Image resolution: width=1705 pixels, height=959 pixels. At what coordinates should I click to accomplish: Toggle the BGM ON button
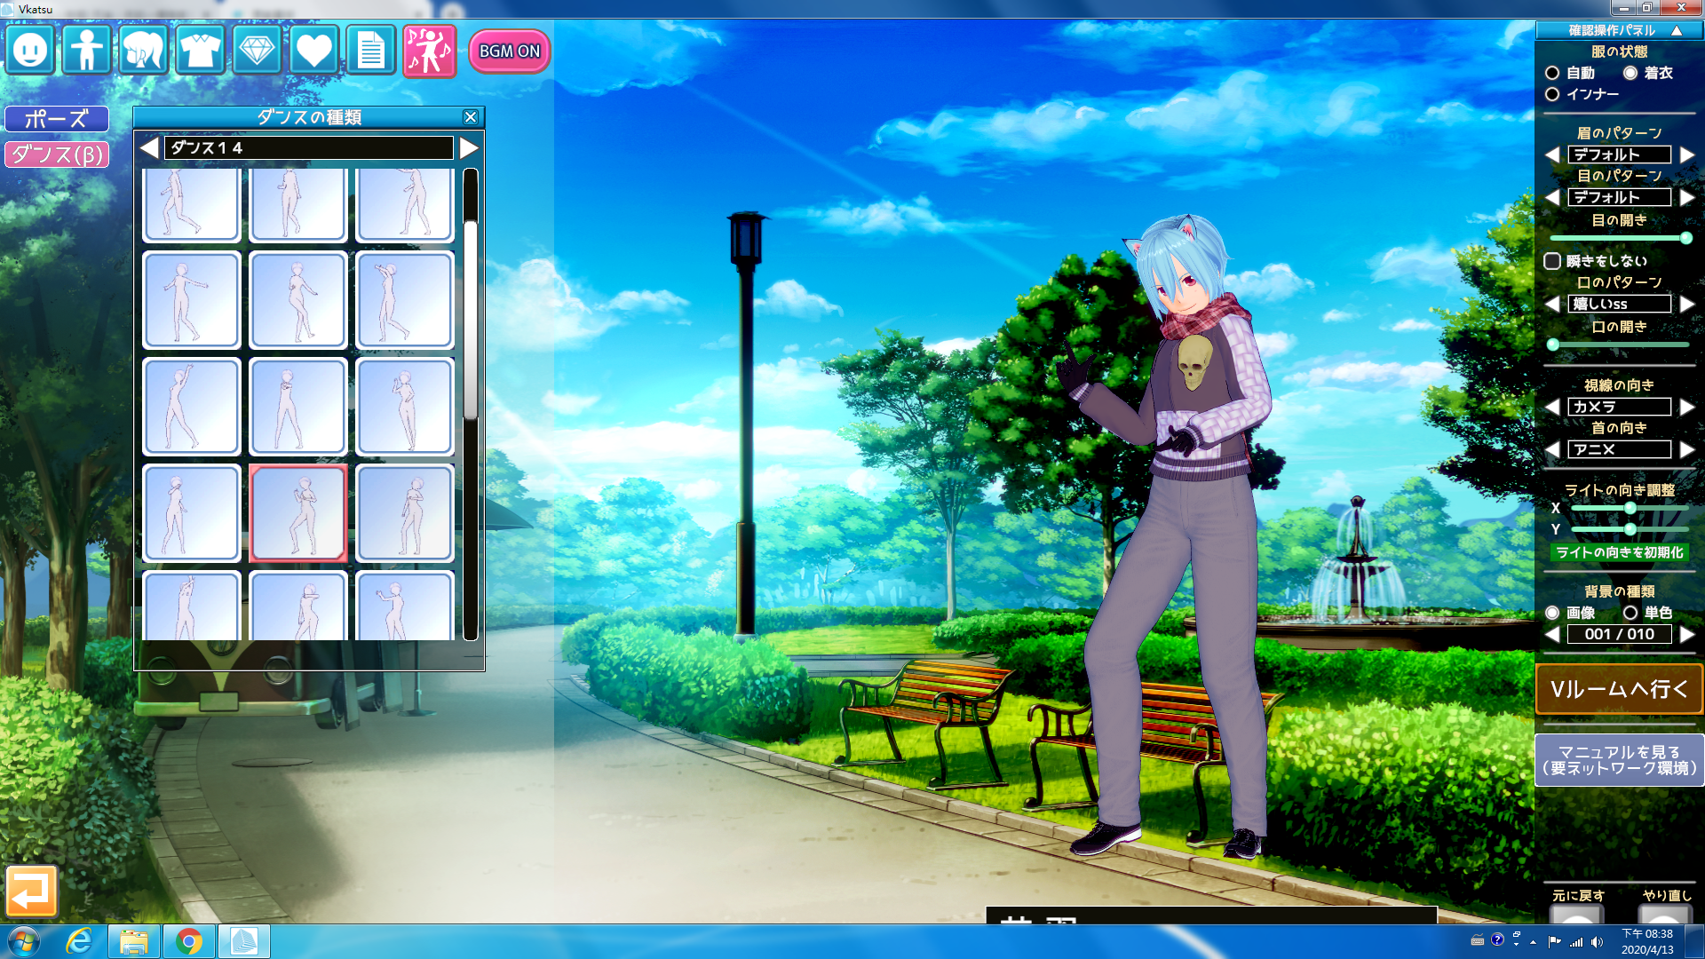[510, 51]
